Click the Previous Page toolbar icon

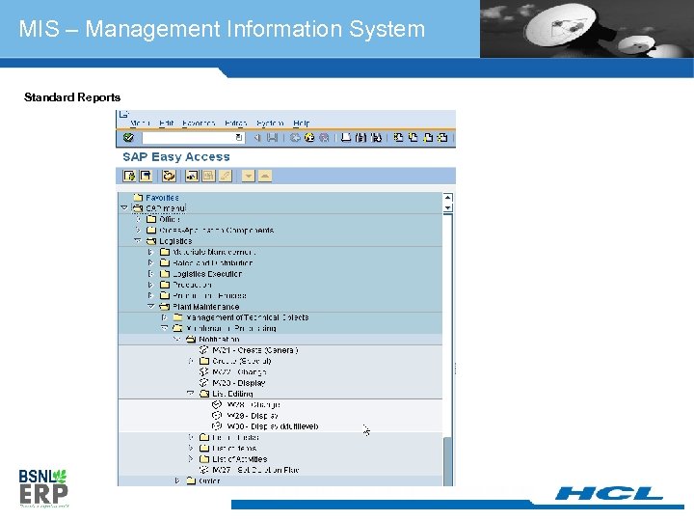(x=413, y=138)
